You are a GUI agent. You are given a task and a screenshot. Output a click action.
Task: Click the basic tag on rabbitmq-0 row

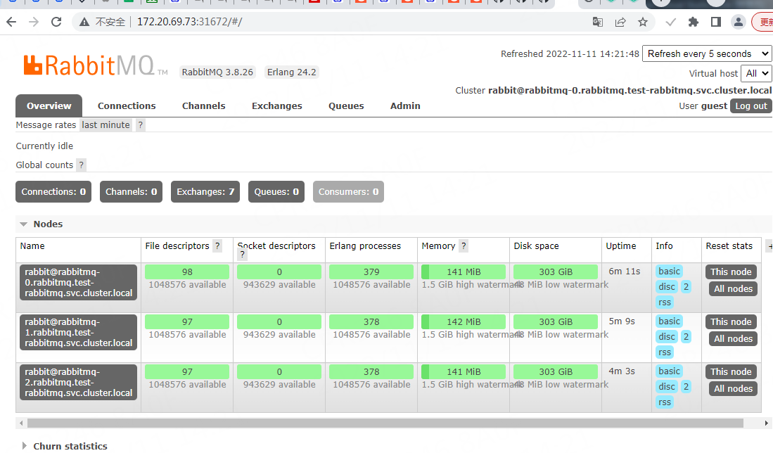coord(669,271)
